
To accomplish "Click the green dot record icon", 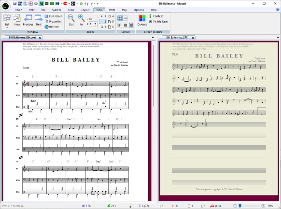I will click(x=81, y=3).
